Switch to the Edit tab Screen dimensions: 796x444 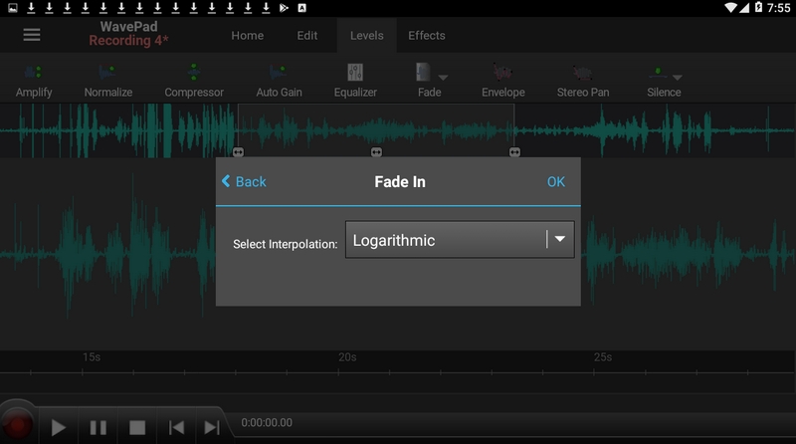pyautogui.click(x=307, y=36)
